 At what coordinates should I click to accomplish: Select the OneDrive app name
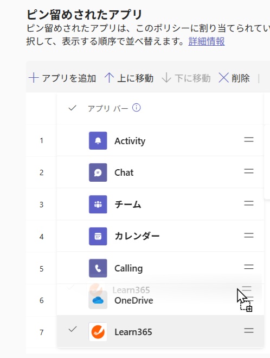click(x=134, y=300)
